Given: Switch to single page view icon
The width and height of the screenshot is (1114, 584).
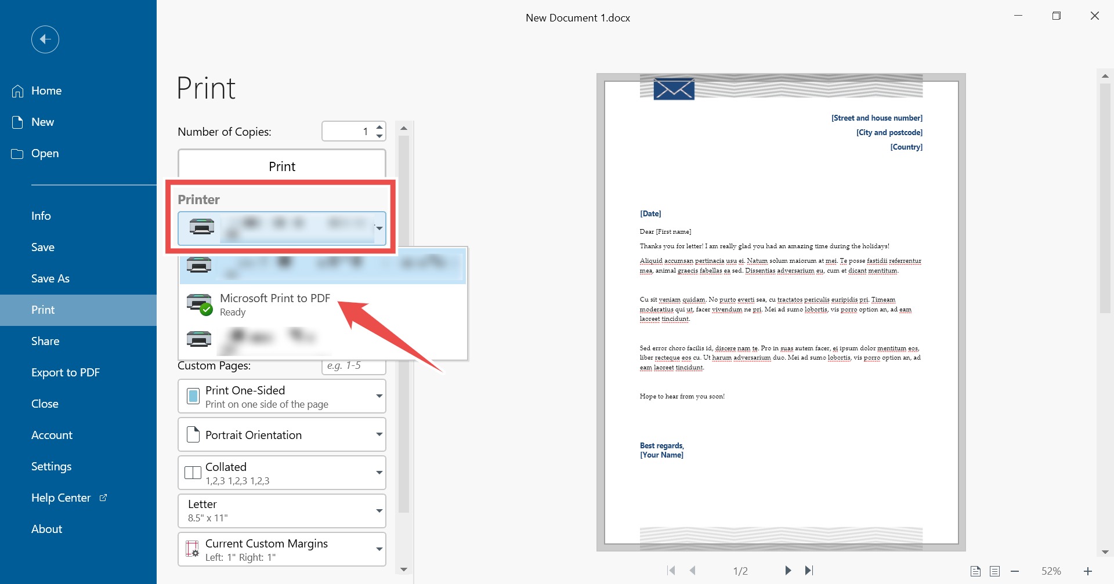Looking at the screenshot, I should click(975, 571).
